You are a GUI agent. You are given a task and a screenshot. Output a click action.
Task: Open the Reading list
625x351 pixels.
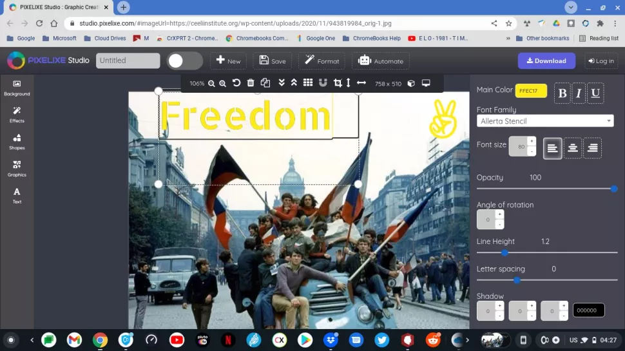pyautogui.click(x=599, y=38)
